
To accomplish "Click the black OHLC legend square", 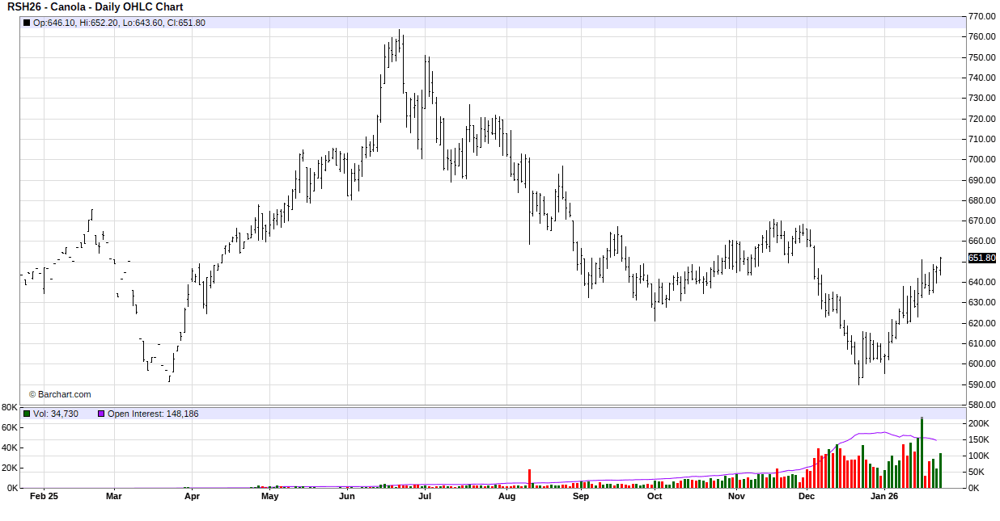I will click(27, 23).
